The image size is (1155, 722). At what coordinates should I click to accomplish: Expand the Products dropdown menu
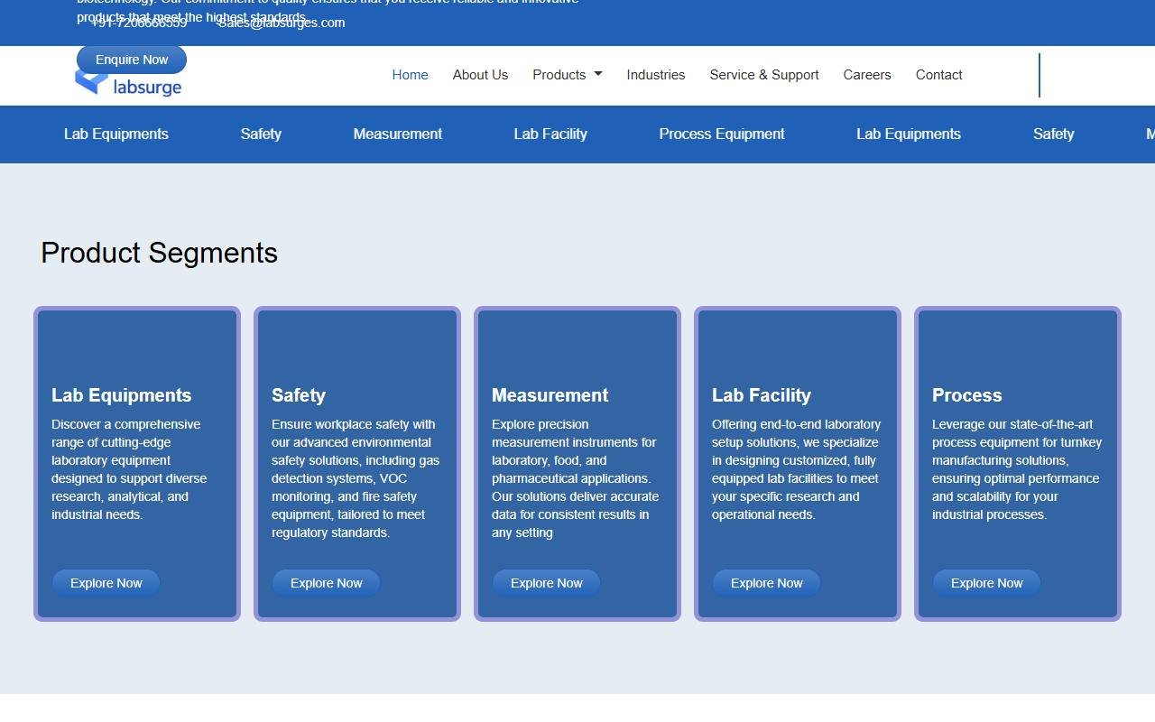pyautogui.click(x=567, y=75)
